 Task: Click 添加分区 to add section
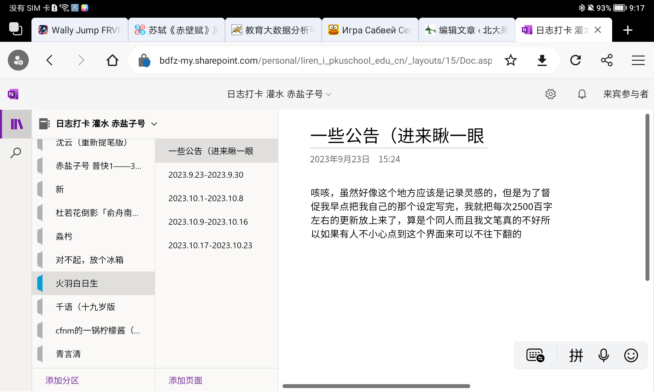(62, 380)
